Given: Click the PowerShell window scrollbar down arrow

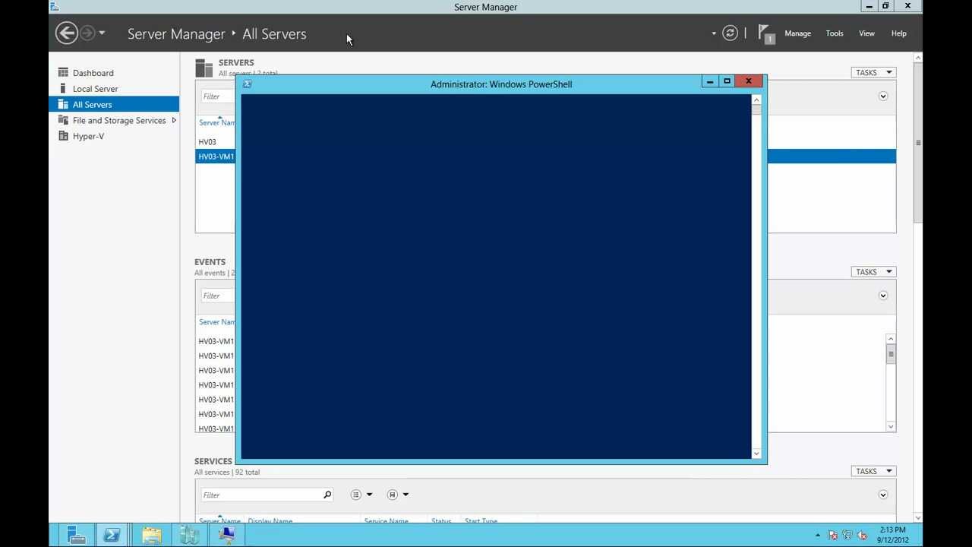Looking at the screenshot, I should (x=756, y=454).
